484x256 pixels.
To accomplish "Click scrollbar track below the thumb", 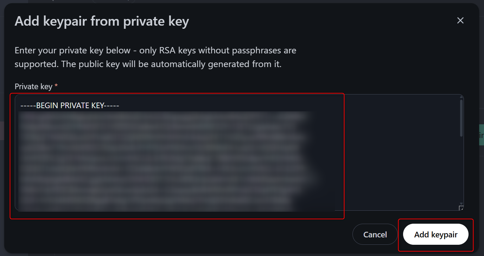I will (x=461, y=169).
